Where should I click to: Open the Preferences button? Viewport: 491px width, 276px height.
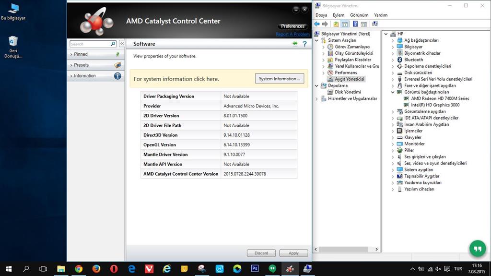point(293,26)
